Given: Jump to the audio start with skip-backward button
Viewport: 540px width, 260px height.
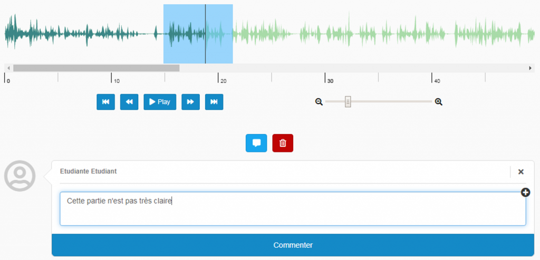Looking at the screenshot, I should click(x=105, y=102).
